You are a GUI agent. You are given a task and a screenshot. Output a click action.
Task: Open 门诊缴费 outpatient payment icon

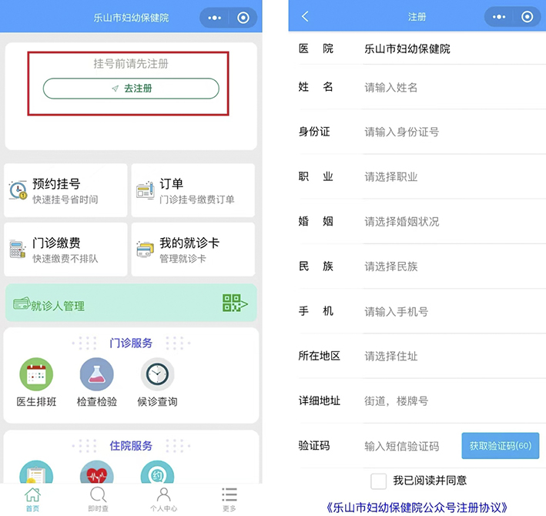tap(18, 250)
